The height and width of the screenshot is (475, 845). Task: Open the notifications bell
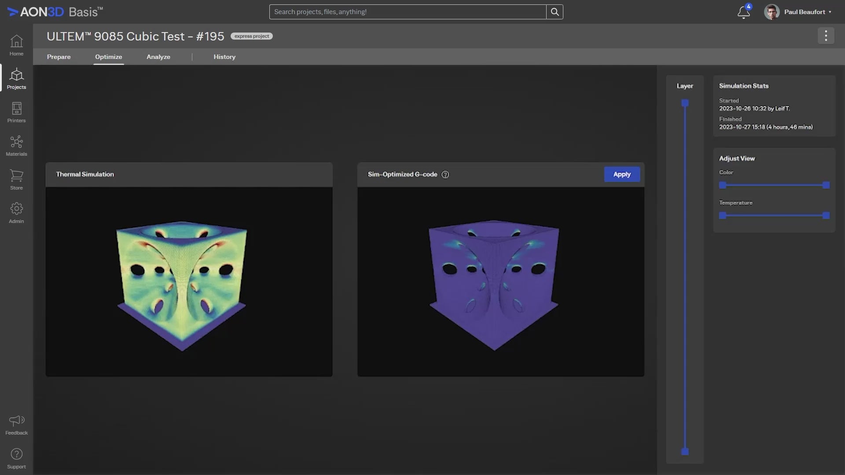(744, 12)
